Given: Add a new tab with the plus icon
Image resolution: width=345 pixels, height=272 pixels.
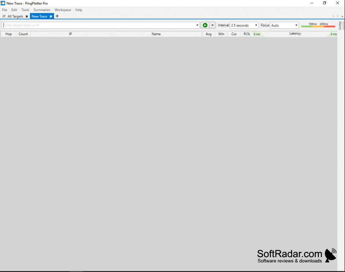Looking at the screenshot, I should click(x=57, y=16).
